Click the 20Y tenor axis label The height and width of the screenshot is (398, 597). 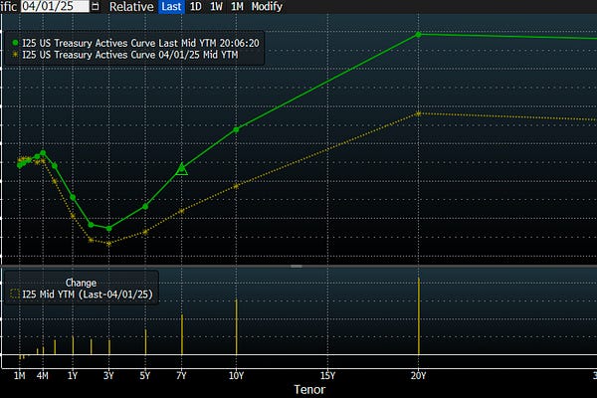(x=419, y=376)
